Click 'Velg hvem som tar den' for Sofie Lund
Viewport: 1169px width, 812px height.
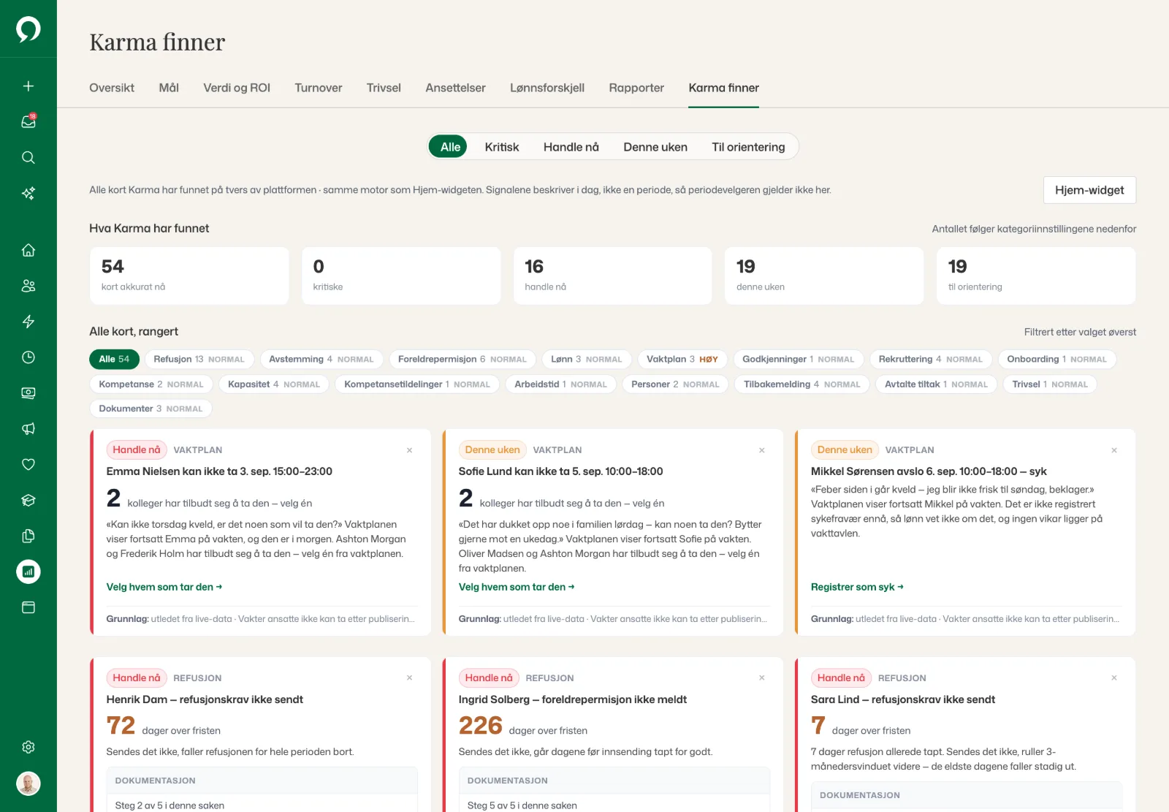[x=517, y=587]
